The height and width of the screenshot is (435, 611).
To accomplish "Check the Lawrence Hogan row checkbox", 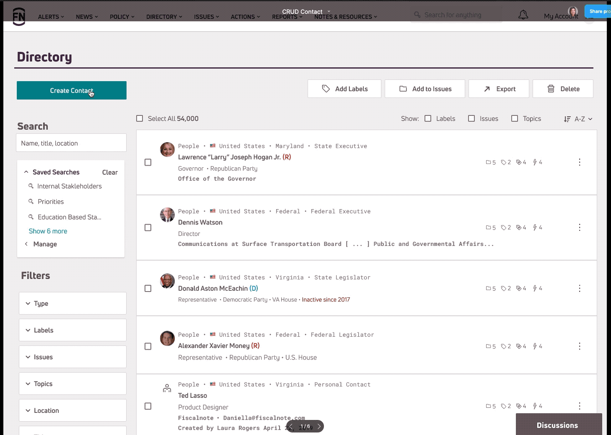I will [148, 162].
